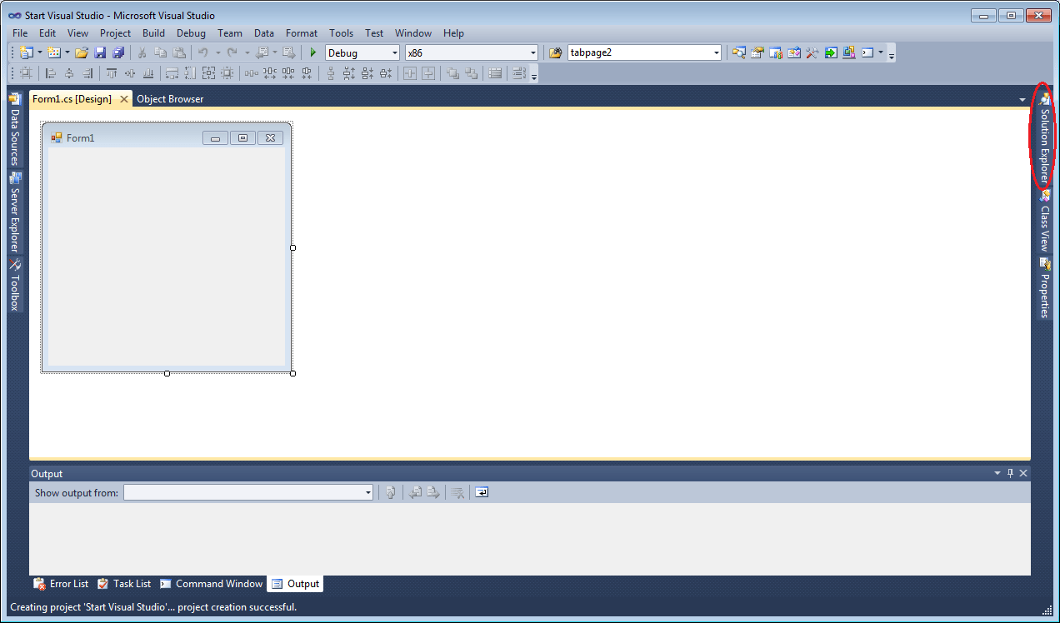Click the Toolbox hammer-and-wrench toolbar icon

812,52
